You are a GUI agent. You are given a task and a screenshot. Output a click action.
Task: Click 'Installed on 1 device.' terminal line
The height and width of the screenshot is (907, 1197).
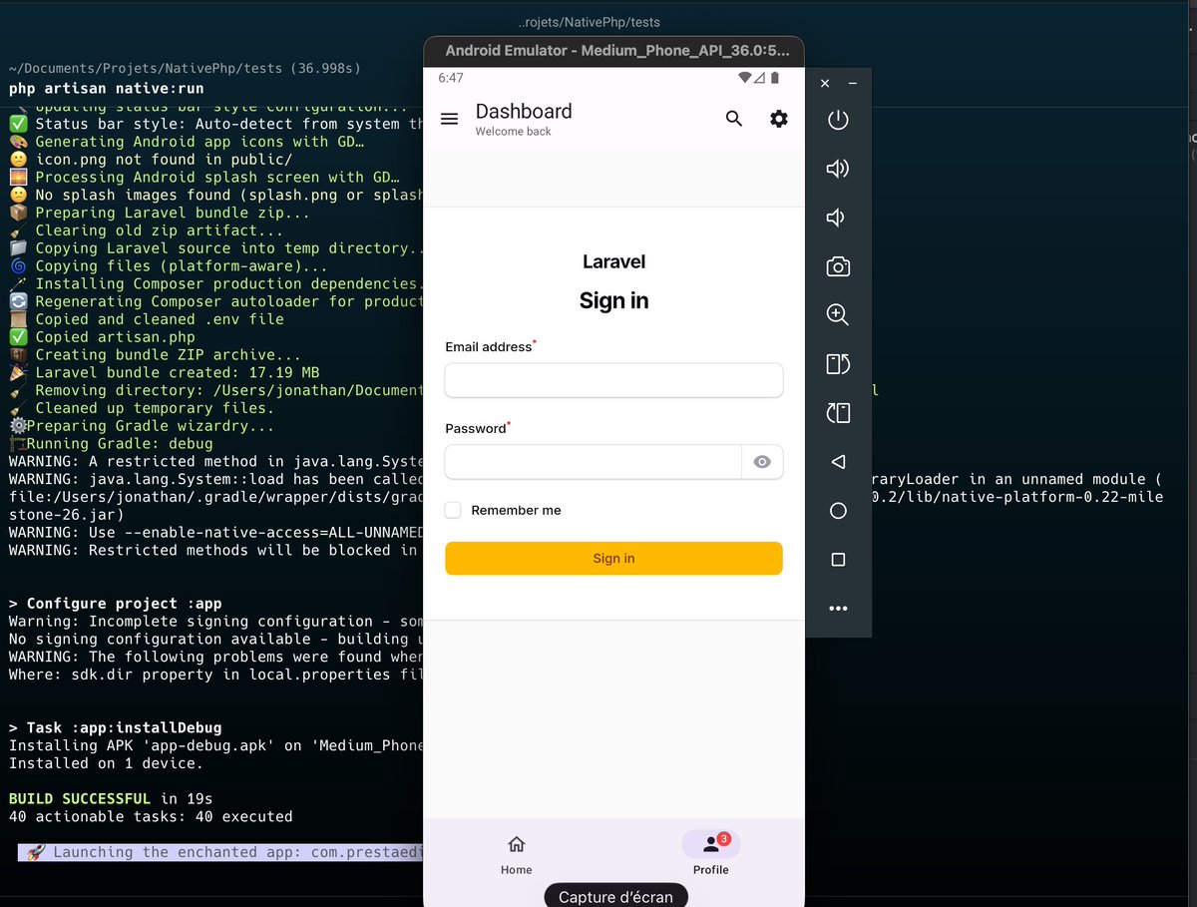tap(106, 763)
